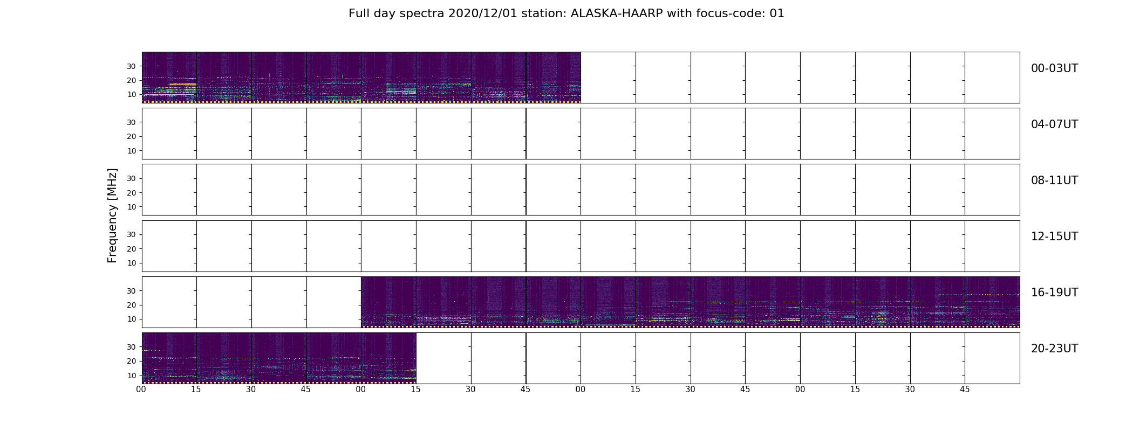Pick the 10 MHz tick in the 08-11UT row
Screen dimensions: 1133x431
(132, 207)
